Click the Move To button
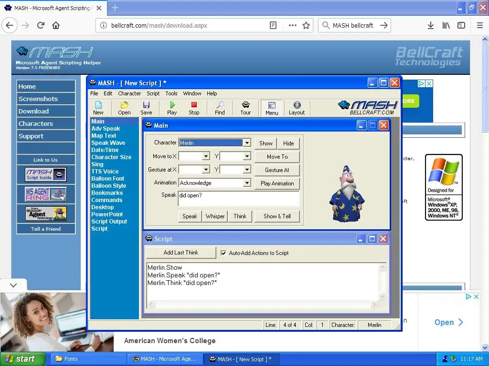The width and height of the screenshot is (489, 366). 277,156
